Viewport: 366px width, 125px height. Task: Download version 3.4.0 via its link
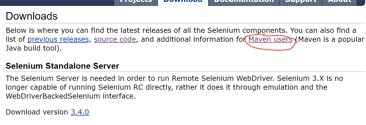pos(80,112)
